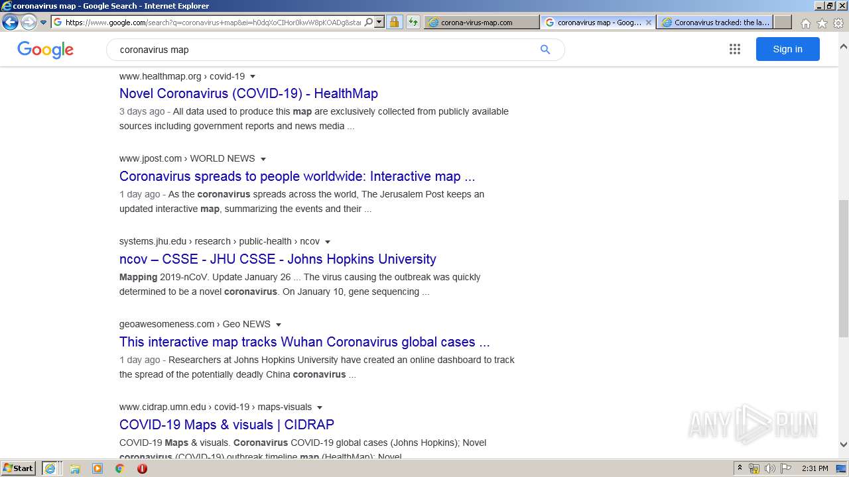The image size is (849, 477).
Task: Click the browser Back button
Action: point(10,22)
